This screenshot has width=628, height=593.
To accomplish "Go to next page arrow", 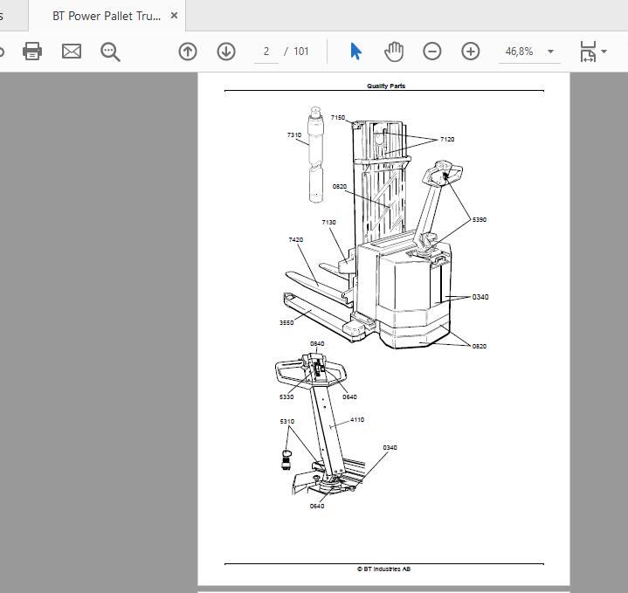I will tap(226, 52).
